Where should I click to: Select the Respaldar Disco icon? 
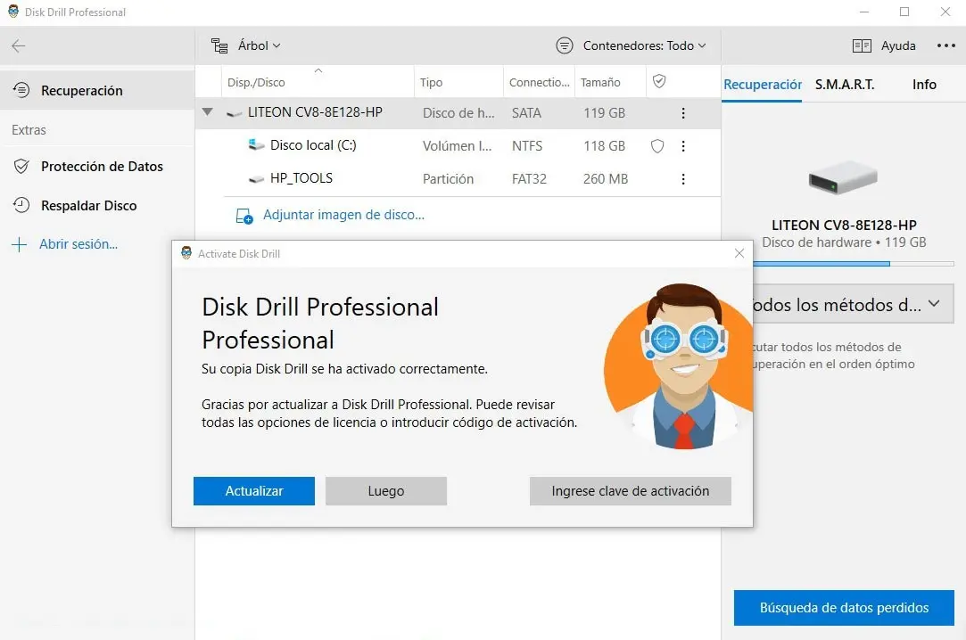point(20,205)
